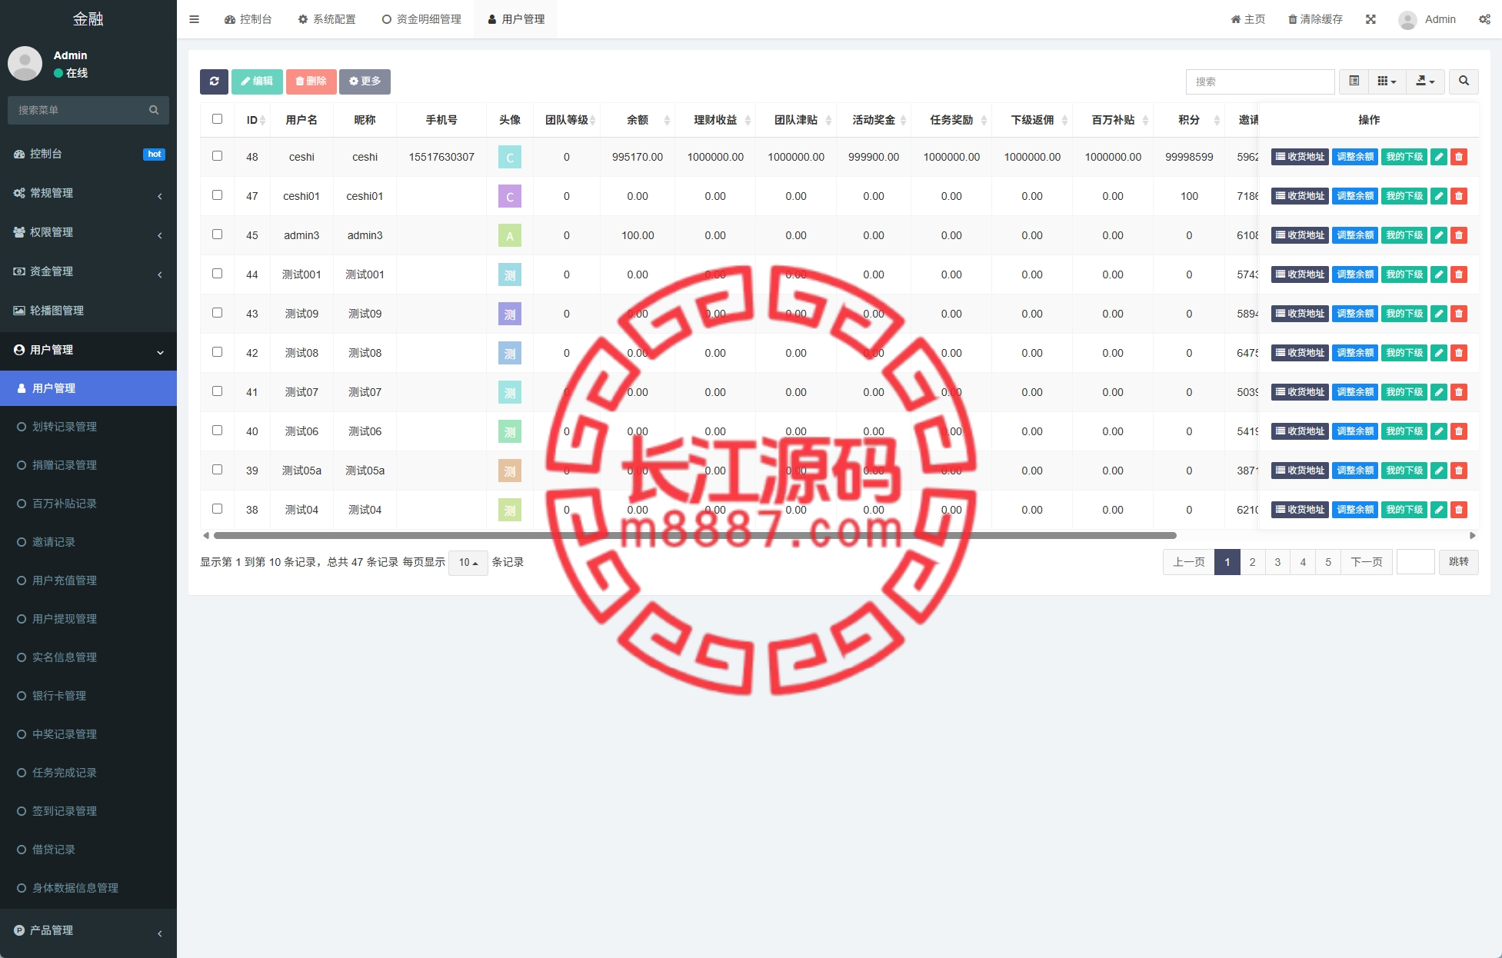Check the checkbox for user ID 48

[x=217, y=156]
